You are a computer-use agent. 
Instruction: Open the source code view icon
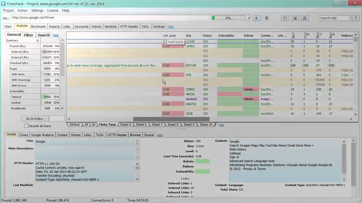[285, 18]
